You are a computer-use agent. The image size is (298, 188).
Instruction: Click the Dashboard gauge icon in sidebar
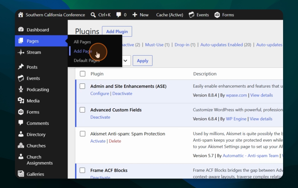click(21, 30)
